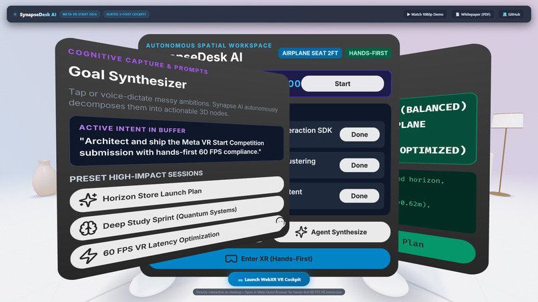Click the document icon beside Whitepaper (PDF)

(x=457, y=15)
